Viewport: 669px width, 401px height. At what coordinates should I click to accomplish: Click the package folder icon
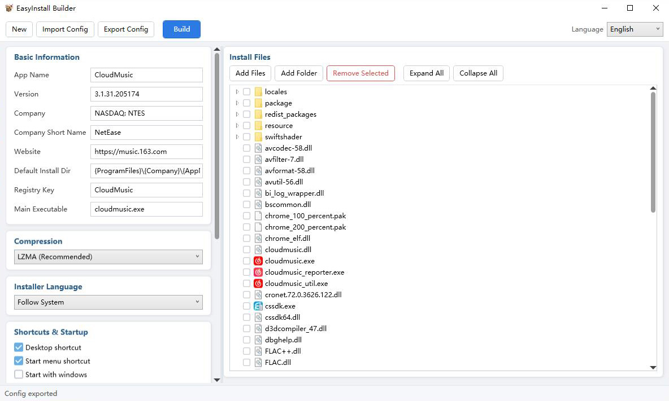coord(258,103)
